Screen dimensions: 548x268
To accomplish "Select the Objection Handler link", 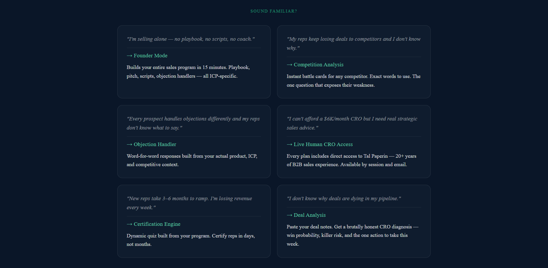I will click(x=155, y=144).
